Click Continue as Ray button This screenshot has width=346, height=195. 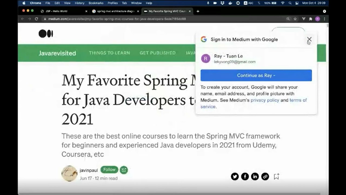(x=256, y=75)
